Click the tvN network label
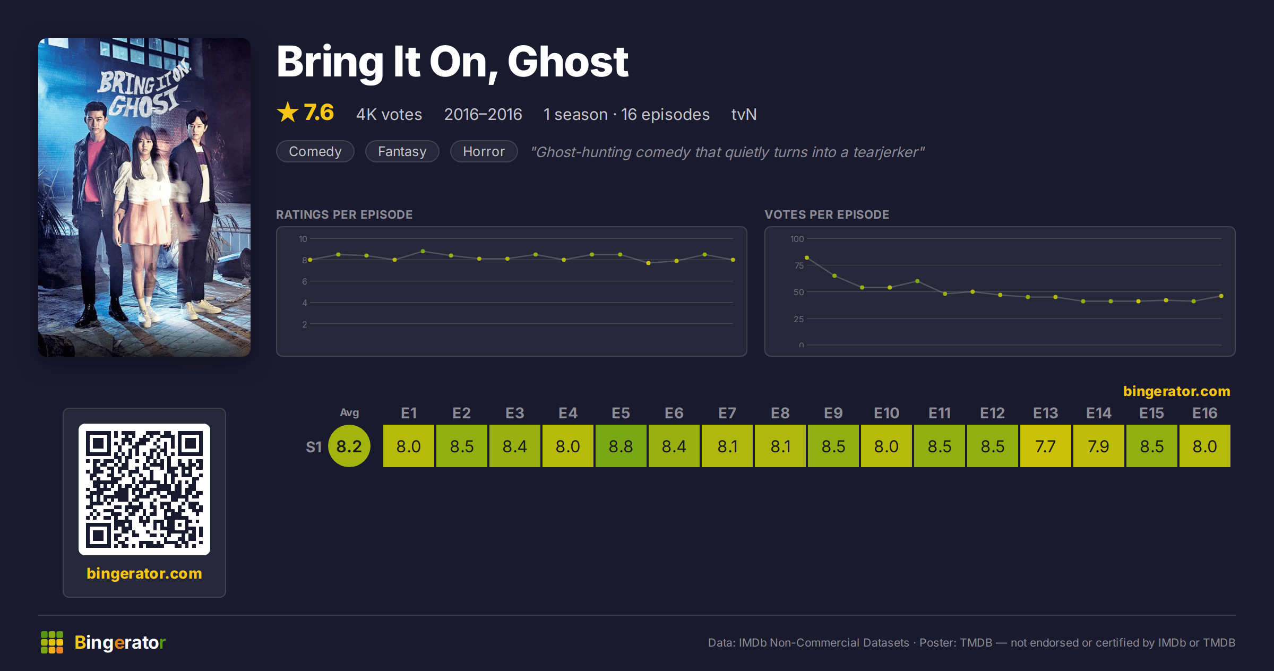 point(744,114)
